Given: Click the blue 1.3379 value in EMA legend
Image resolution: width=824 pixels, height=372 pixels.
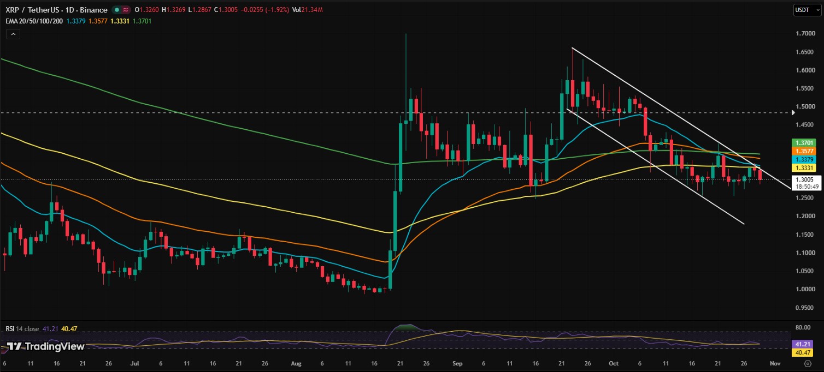Looking at the screenshot, I should point(75,21).
